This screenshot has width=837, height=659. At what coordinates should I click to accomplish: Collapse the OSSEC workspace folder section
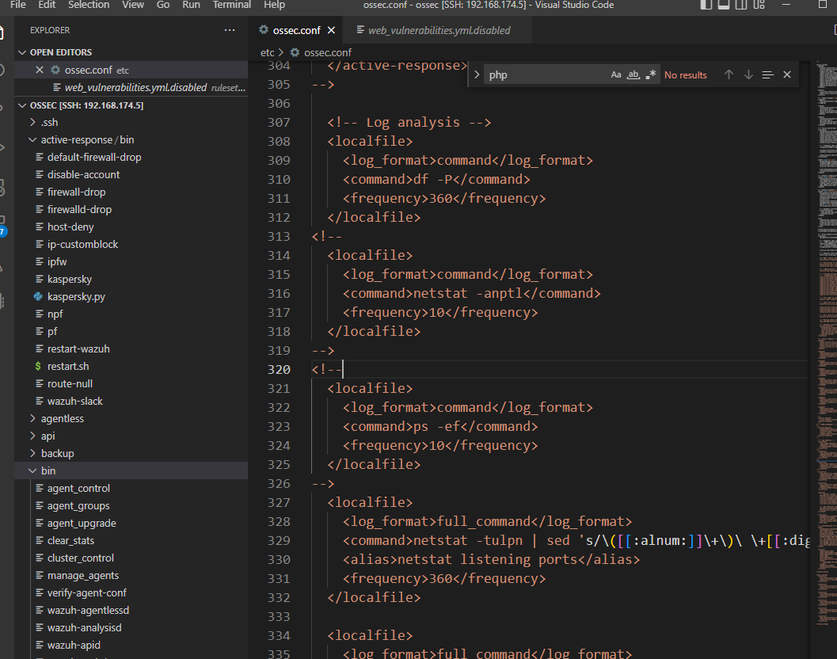point(22,105)
